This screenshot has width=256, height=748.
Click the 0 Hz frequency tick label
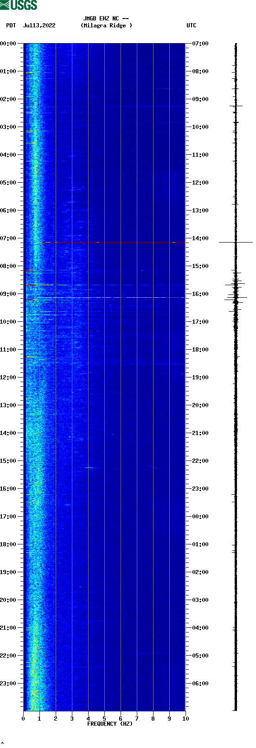point(23,719)
